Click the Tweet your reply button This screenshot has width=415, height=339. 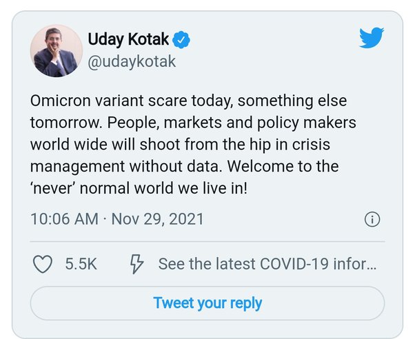point(207,303)
